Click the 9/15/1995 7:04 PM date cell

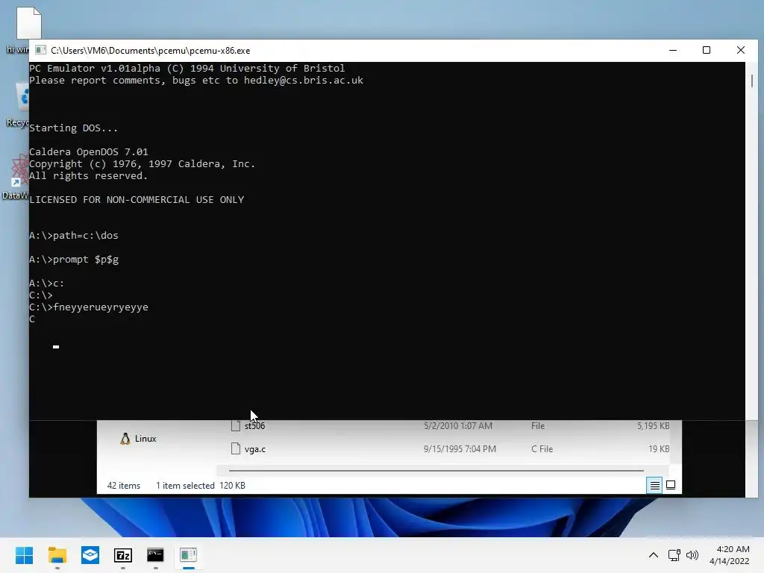point(460,449)
